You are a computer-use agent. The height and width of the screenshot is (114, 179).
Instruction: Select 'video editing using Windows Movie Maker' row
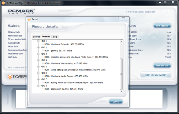(75, 70)
